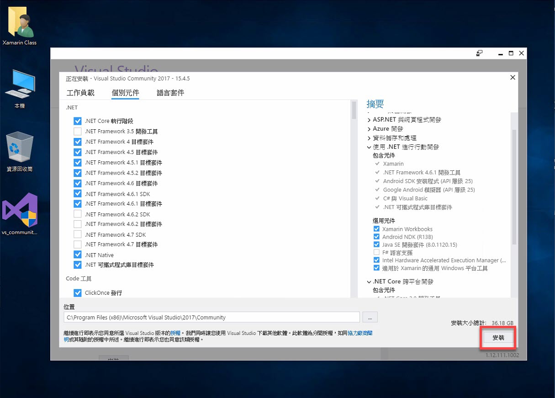
Task: Click the summary panel vertical scrollbar
Action: tap(514, 186)
